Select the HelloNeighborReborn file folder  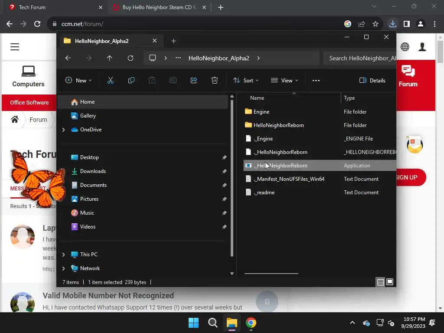coord(320,125)
